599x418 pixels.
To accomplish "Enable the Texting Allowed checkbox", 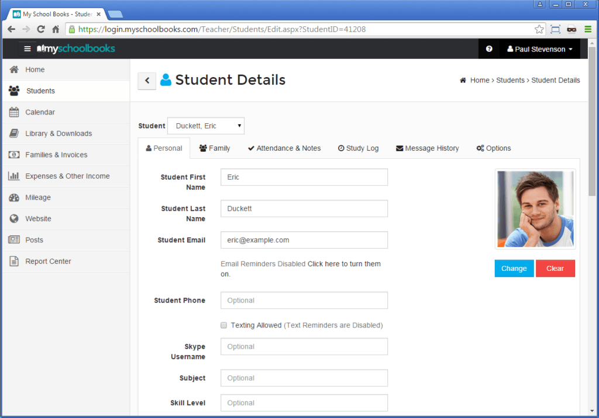I will pos(223,325).
